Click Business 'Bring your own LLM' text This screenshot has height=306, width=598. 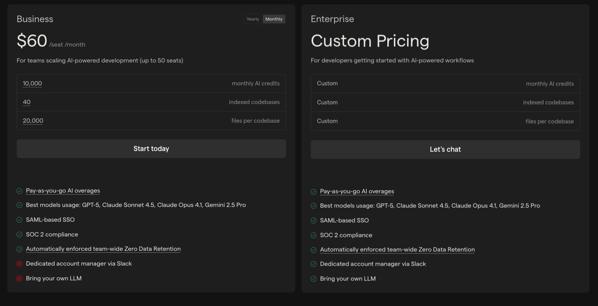coord(54,278)
